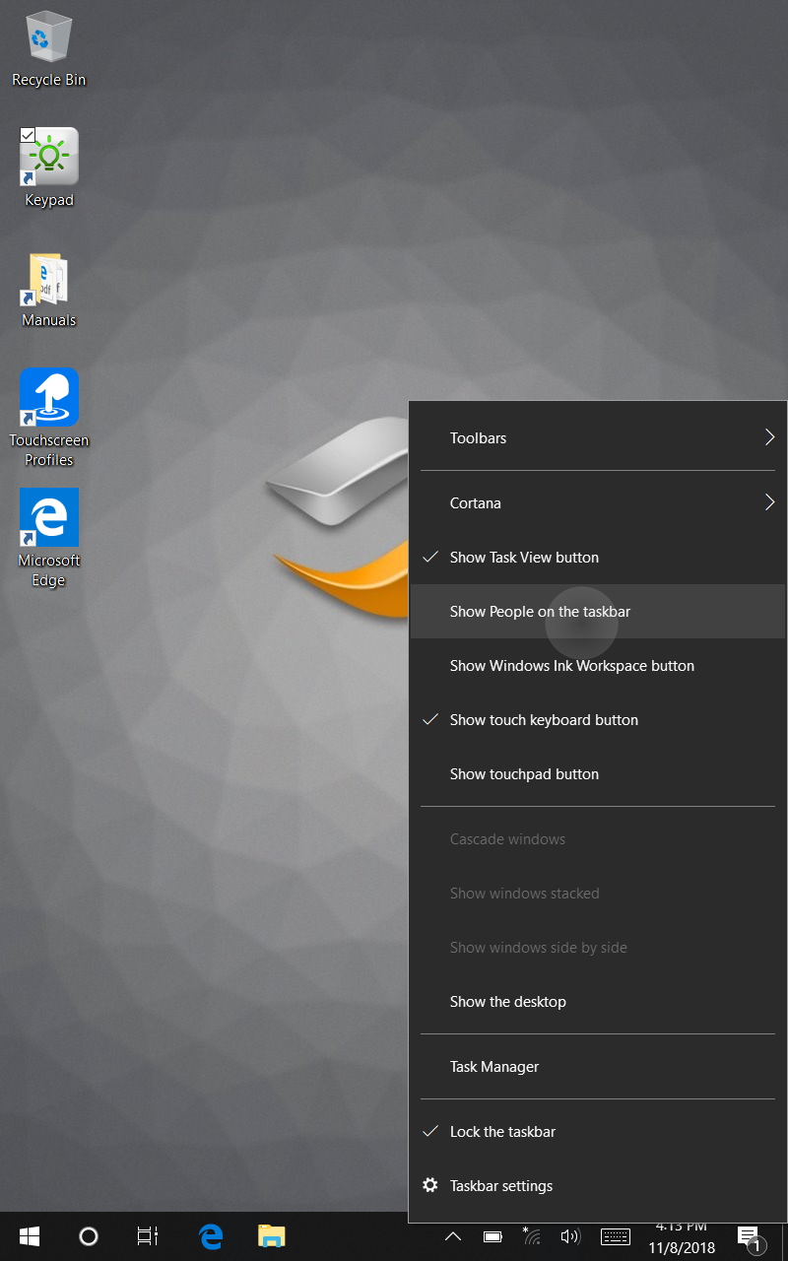Click the Wi-Fi icon in system tray

531,1235
